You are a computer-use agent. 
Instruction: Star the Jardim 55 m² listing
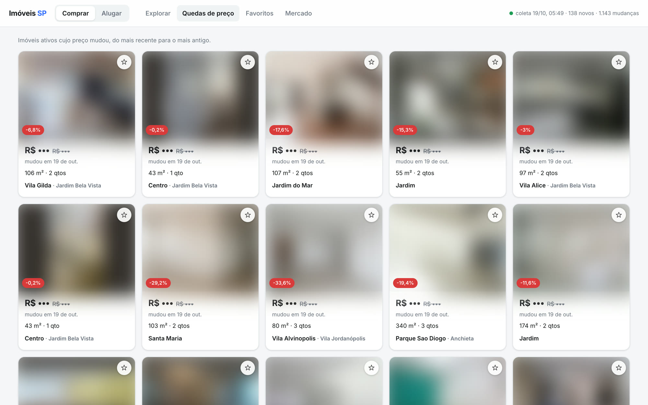coord(495,62)
